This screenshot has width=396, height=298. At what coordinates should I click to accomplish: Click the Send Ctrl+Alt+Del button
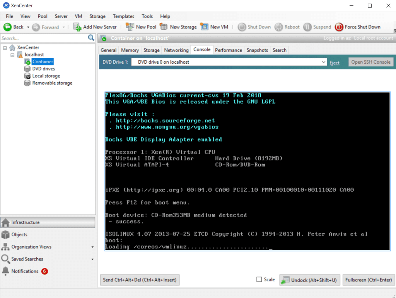[x=140, y=279]
